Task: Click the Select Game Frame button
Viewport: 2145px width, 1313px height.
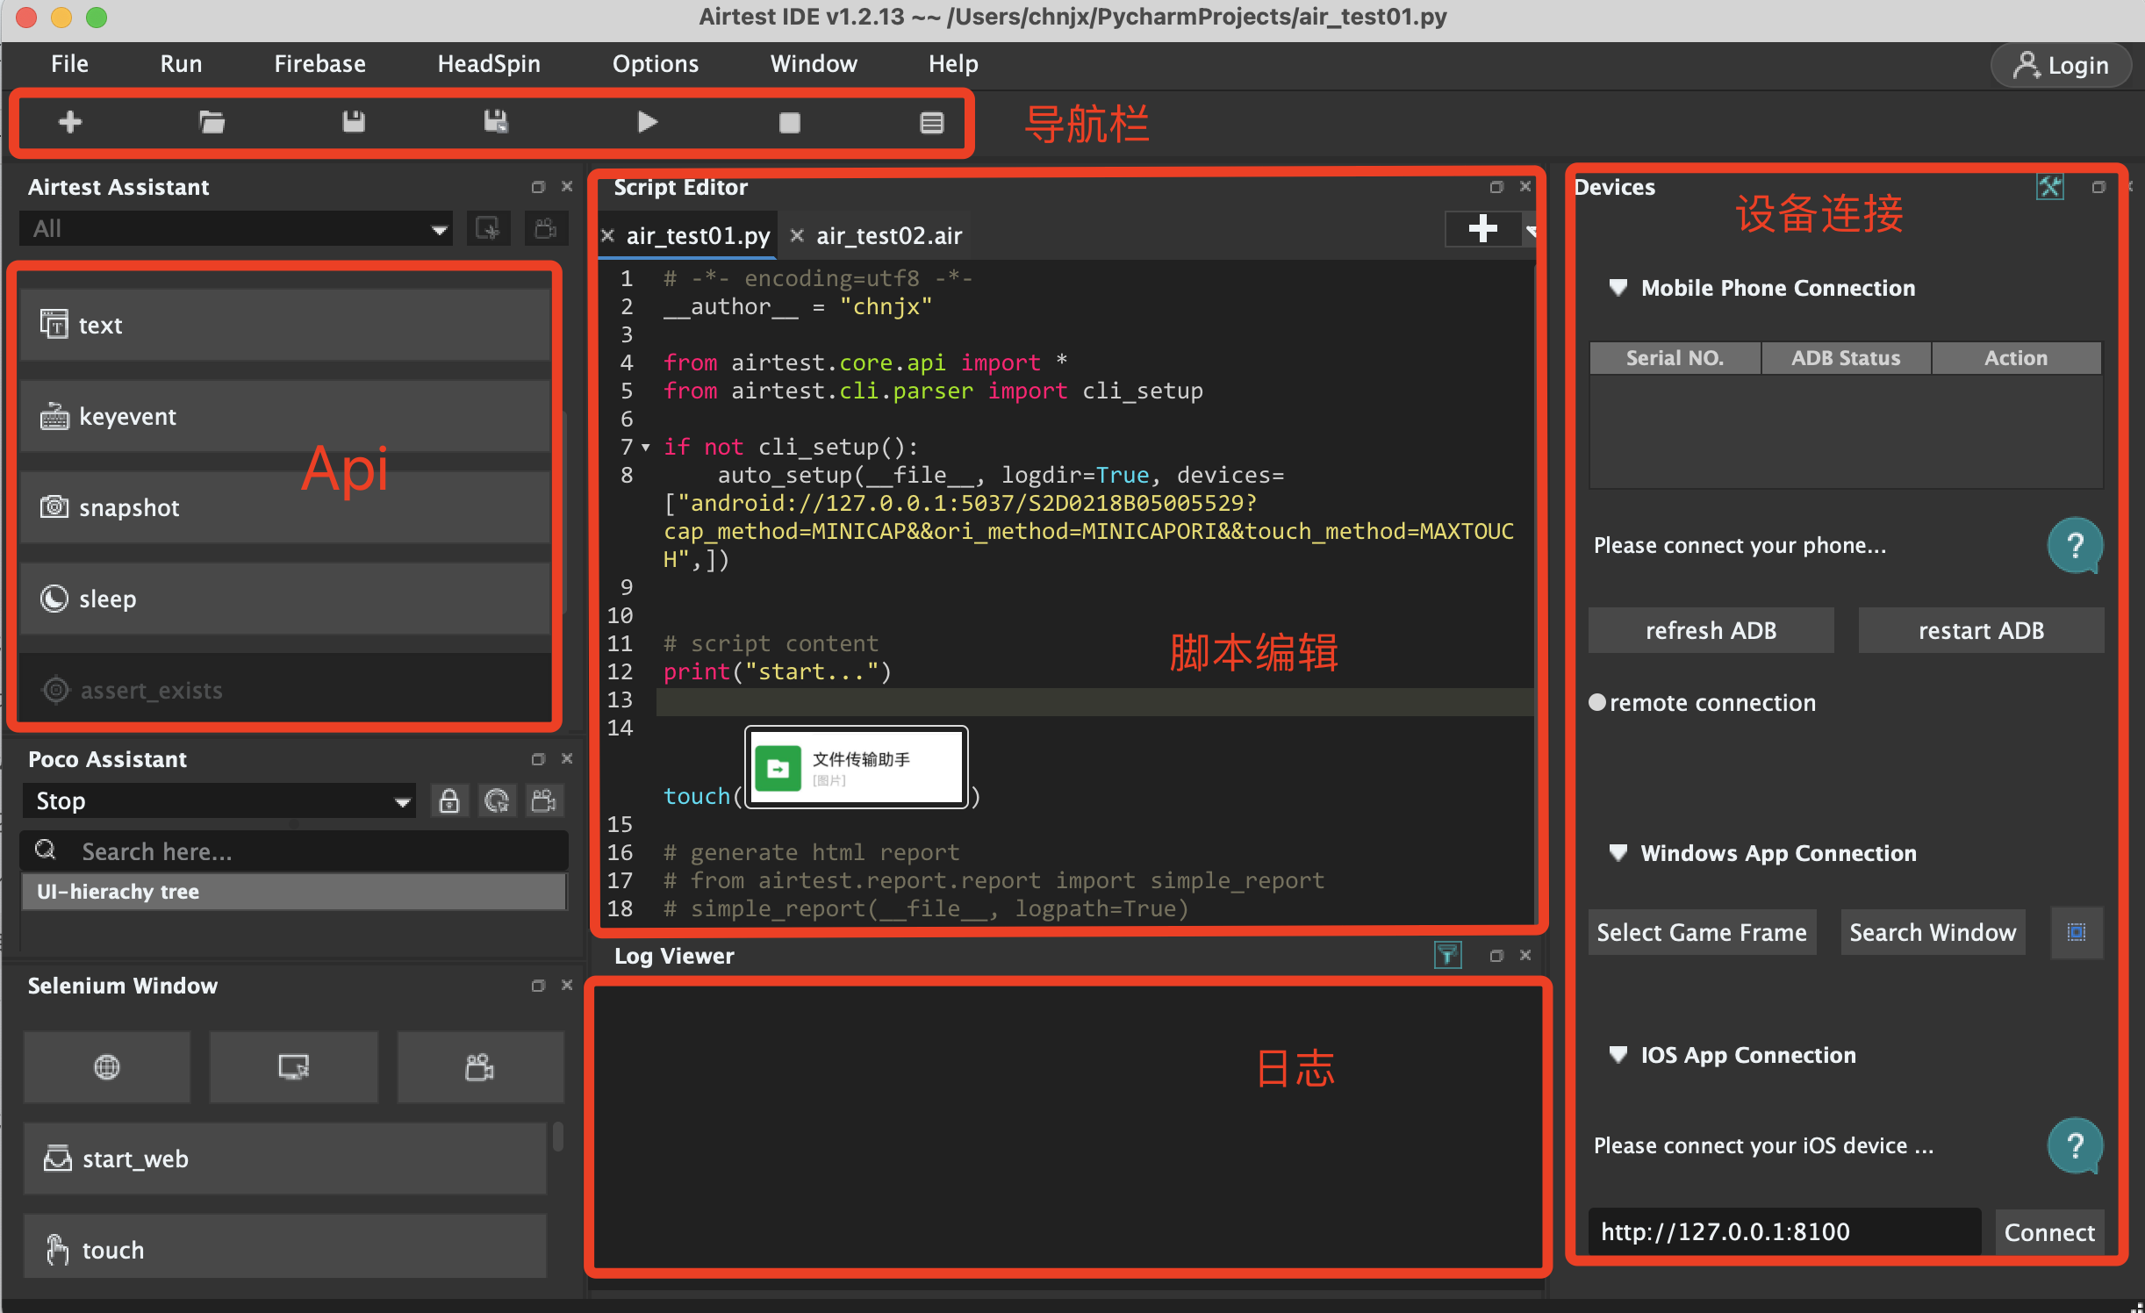Action: click(x=1702, y=932)
